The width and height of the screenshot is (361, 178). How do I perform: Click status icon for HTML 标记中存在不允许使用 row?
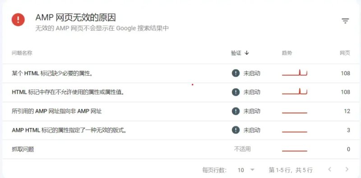pyautogui.click(x=236, y=92)
